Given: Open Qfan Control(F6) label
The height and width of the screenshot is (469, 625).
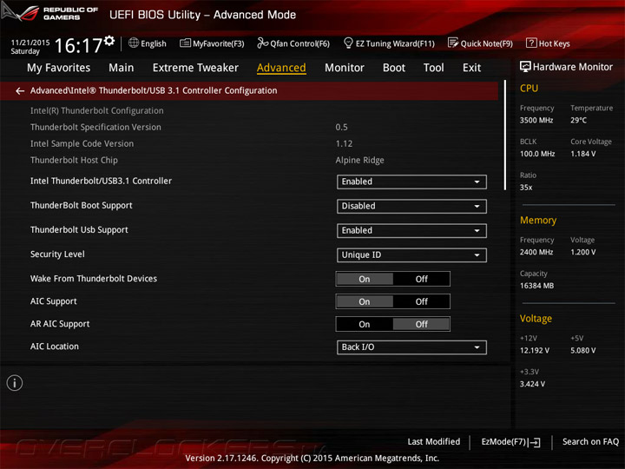Looking at the screenshot, I should 299,43.
